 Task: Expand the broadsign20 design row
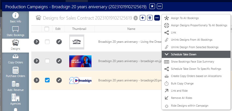coord(37,80)
